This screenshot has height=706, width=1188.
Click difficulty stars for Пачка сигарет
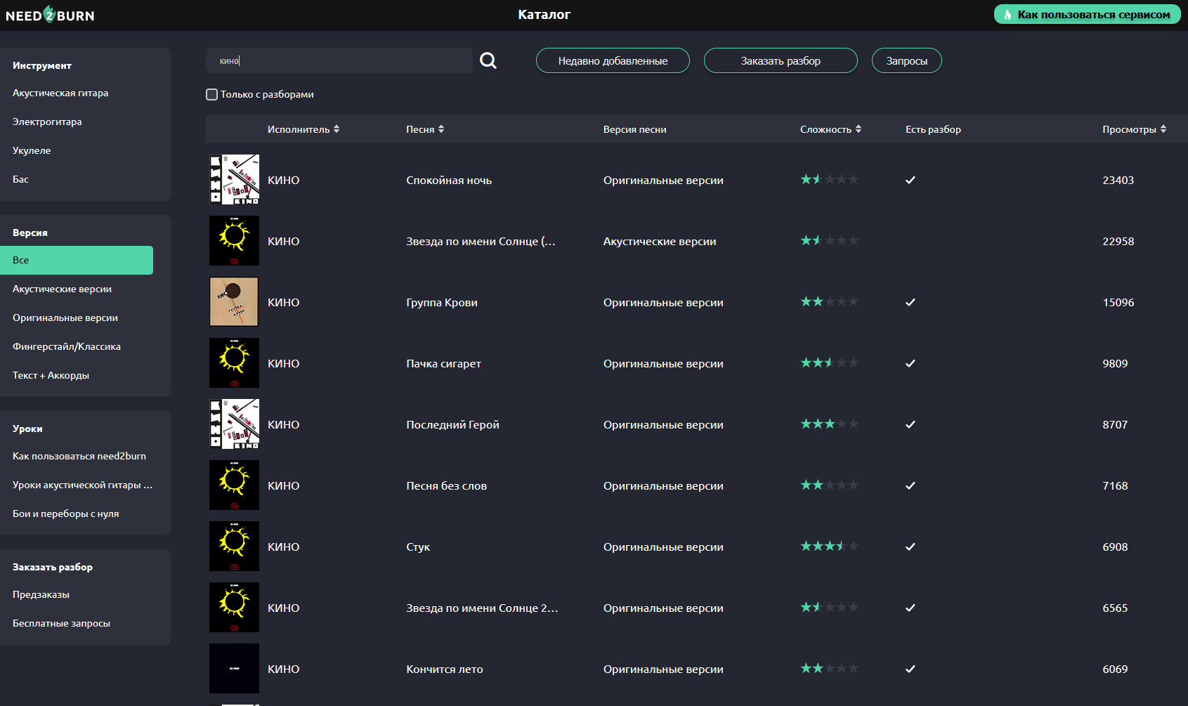point(830,362)
